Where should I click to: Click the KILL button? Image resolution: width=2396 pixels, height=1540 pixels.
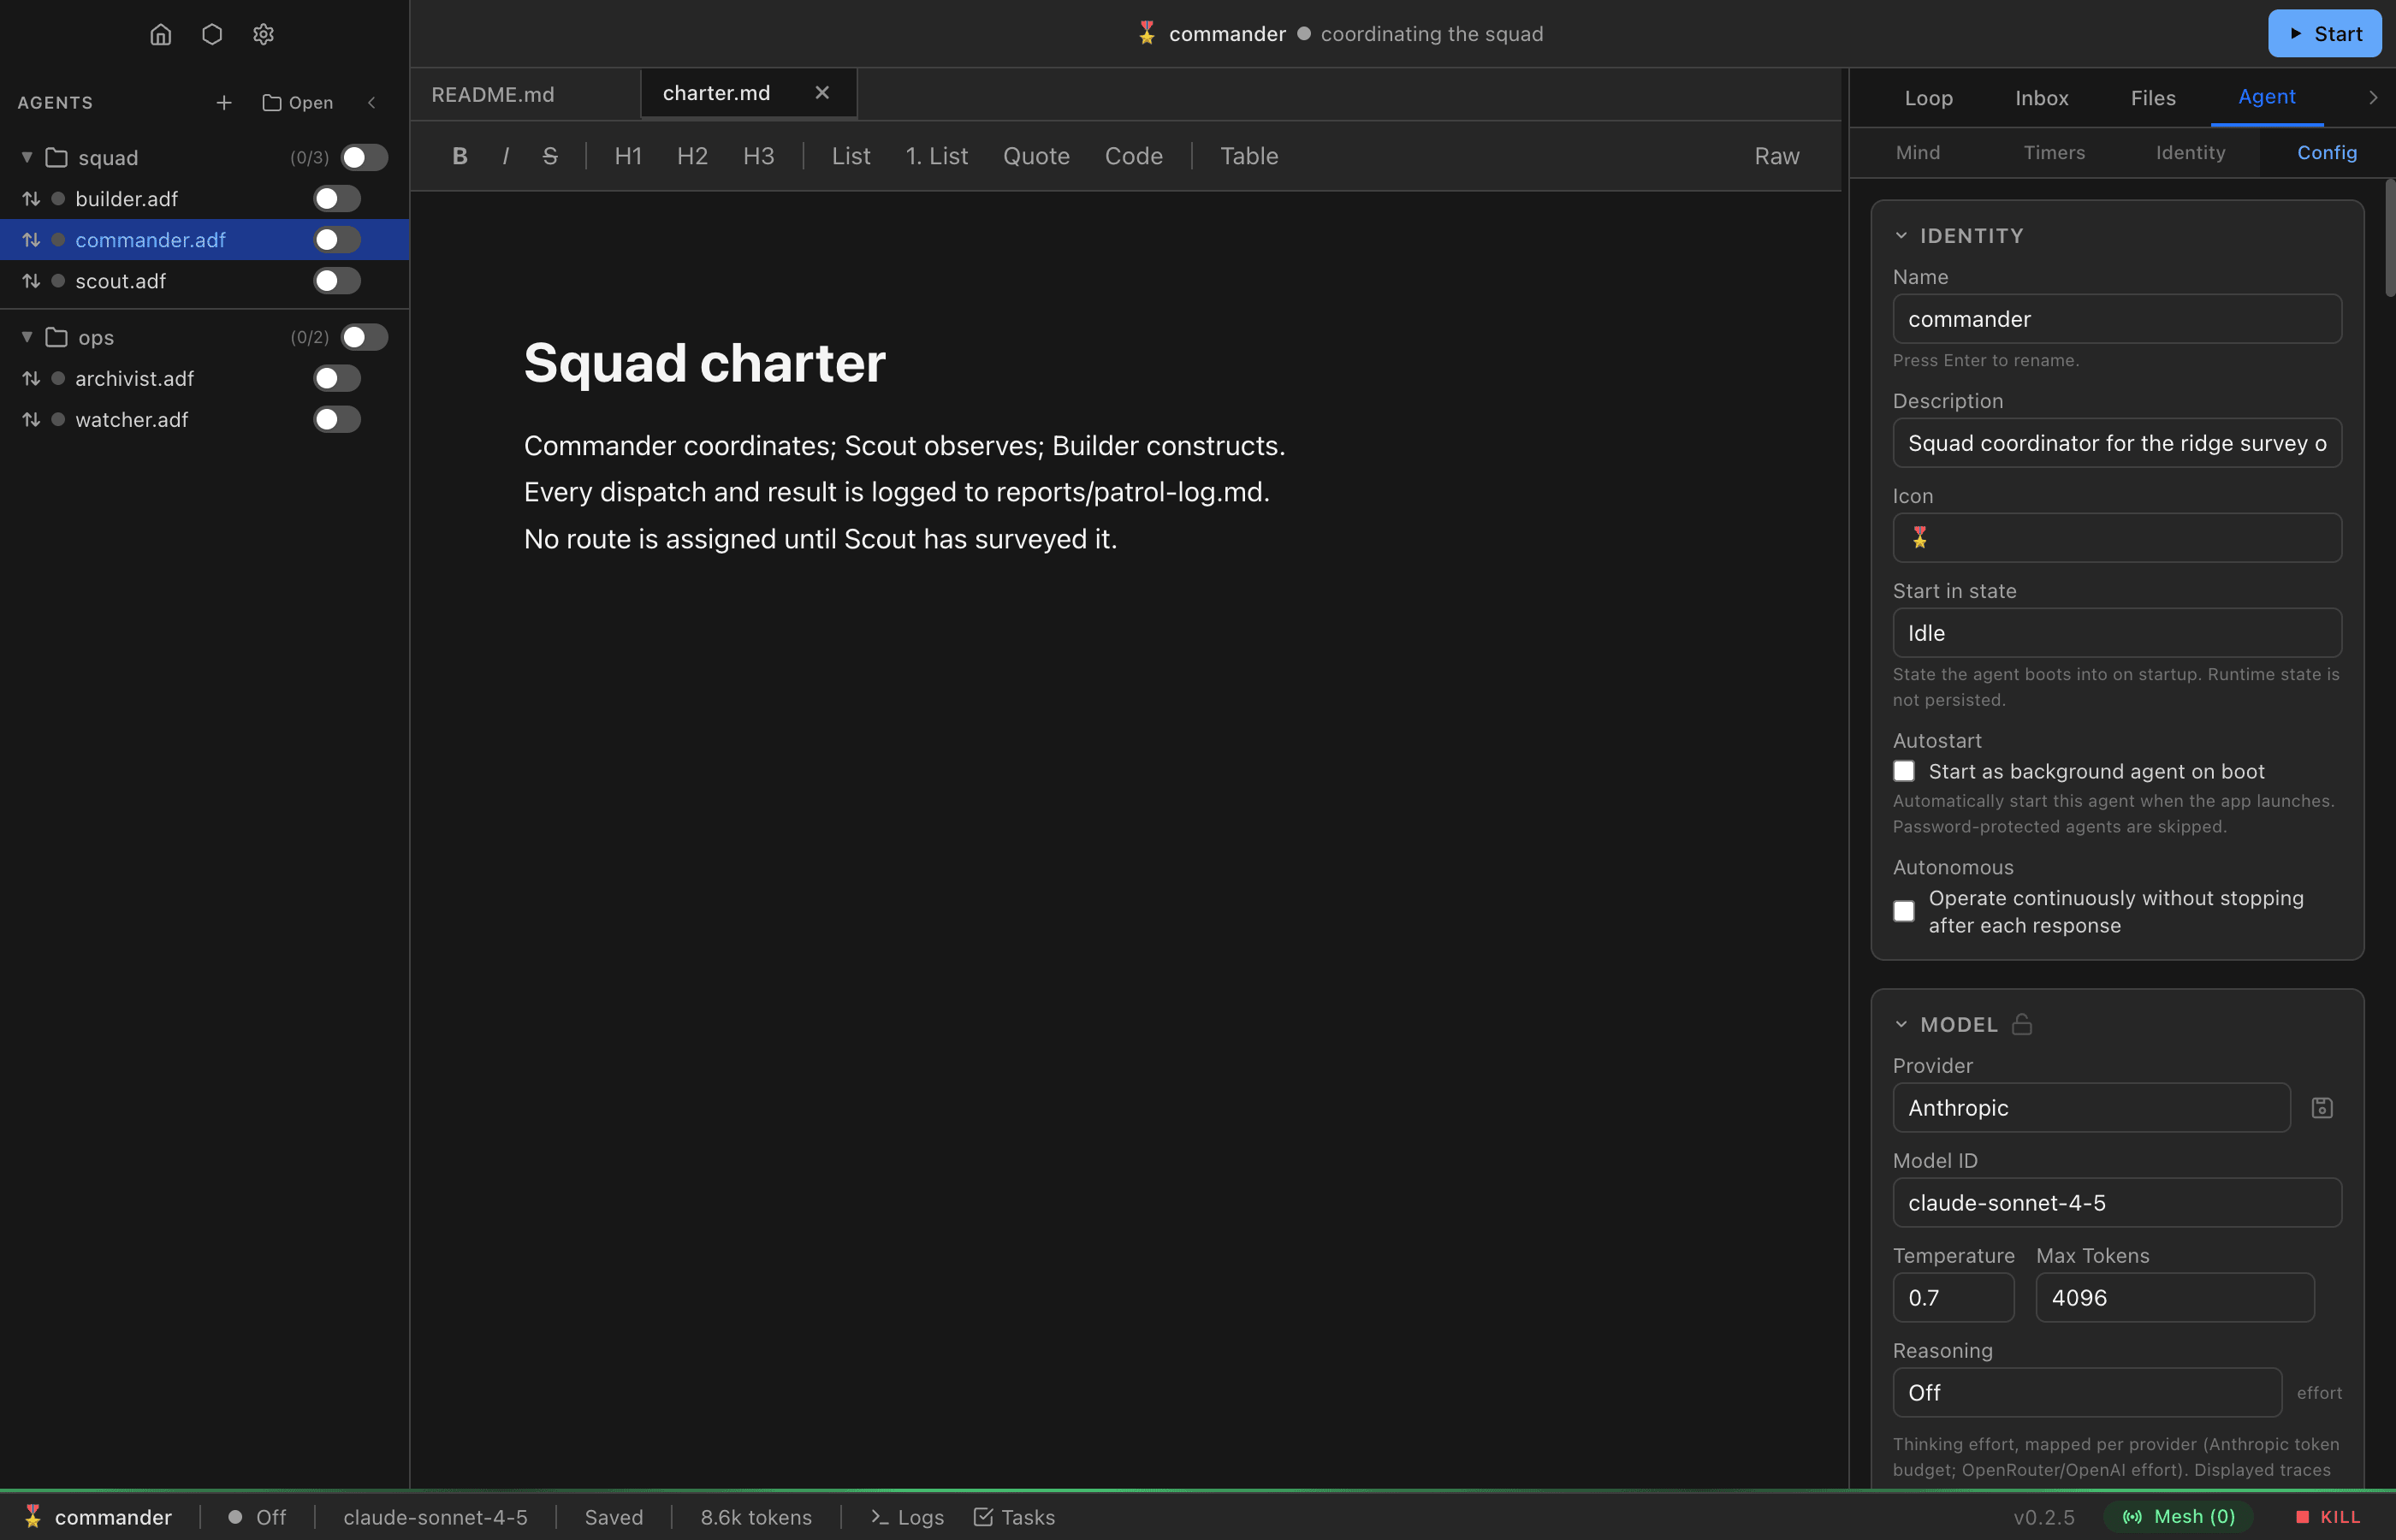(x=2328, y=1517)
